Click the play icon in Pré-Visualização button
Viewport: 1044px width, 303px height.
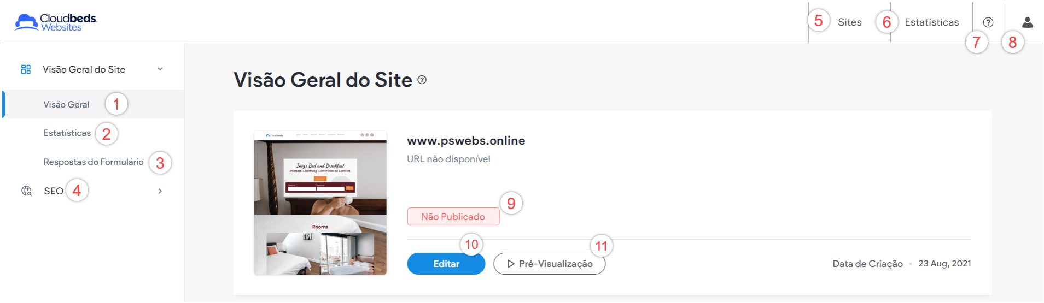pos(511,264)
